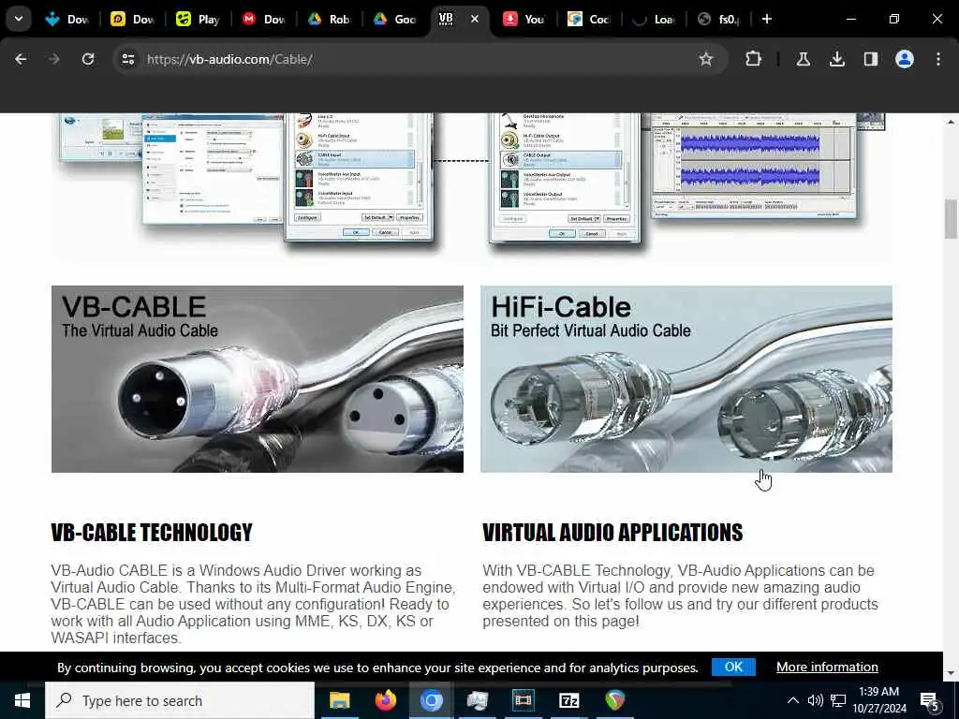Switch to the Play tab
Screen dimensions: 959x719
[198, 19]
